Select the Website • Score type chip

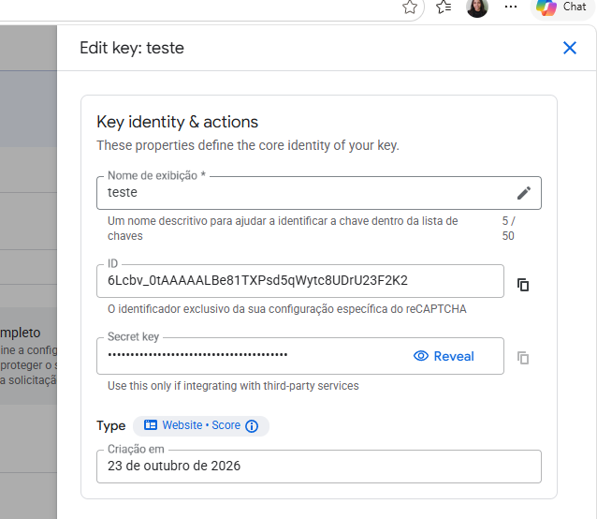[x=201, y=425]
